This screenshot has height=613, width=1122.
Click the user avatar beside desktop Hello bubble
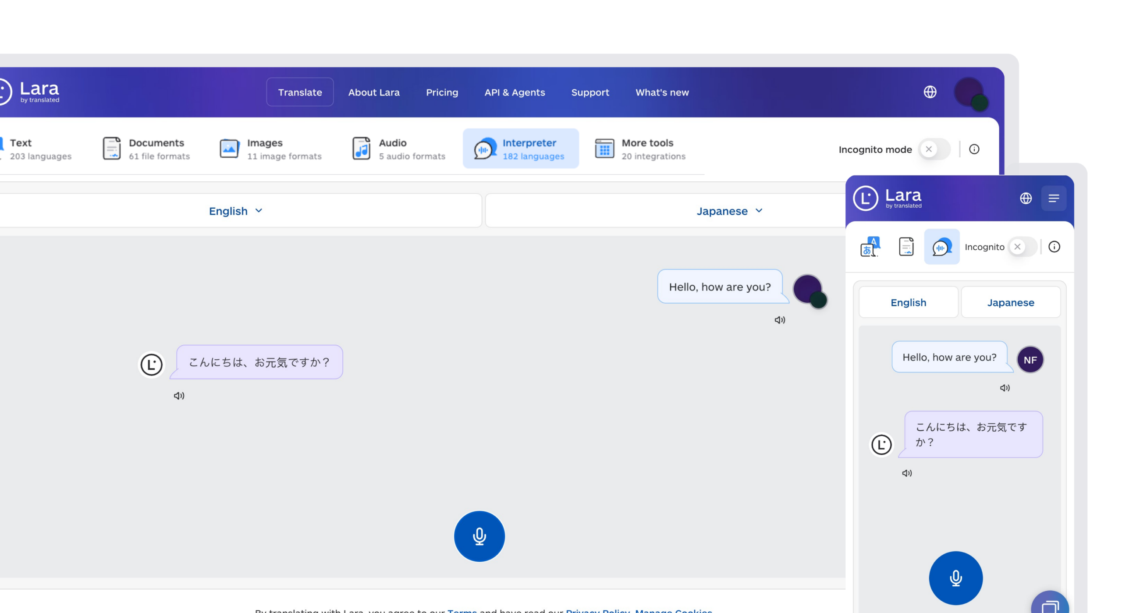click(x=809, y=291)
